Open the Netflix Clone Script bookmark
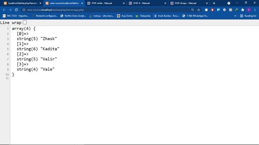Screen dimensions: 259x145 [73, 16]
